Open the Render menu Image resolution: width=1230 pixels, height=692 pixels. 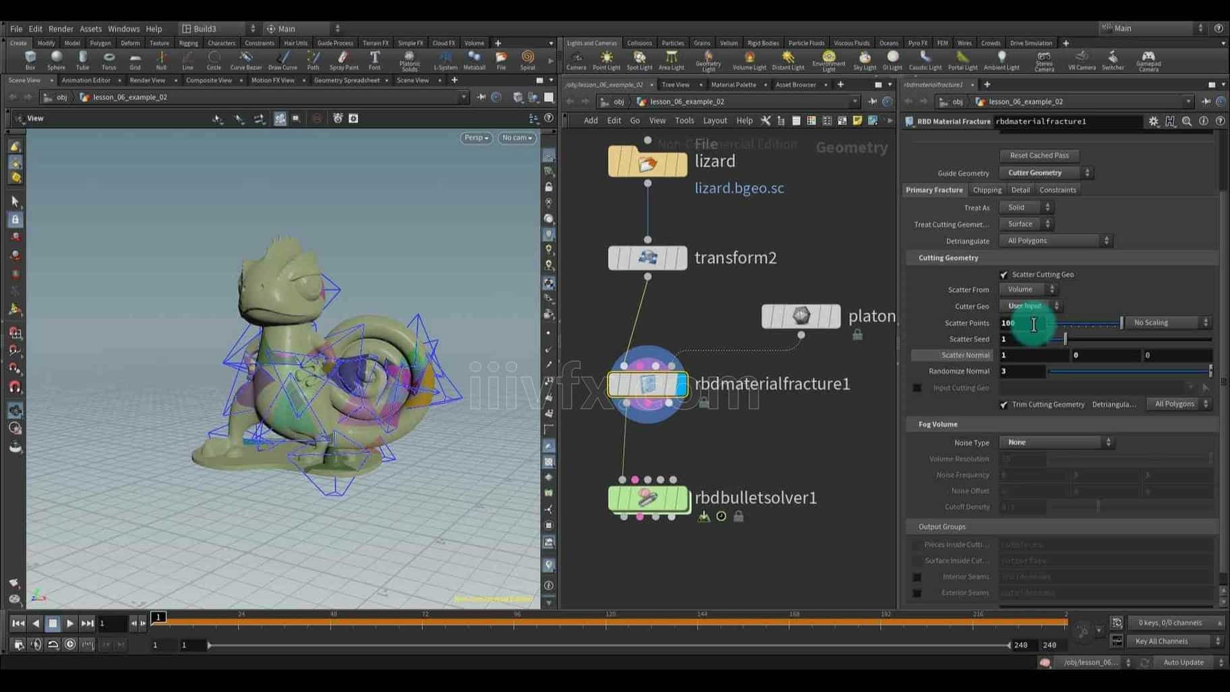coord(61,29)
